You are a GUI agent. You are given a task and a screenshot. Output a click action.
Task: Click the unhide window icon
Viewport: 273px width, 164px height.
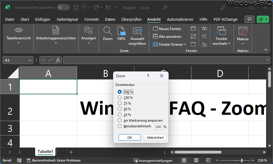(x=193, y=44)
